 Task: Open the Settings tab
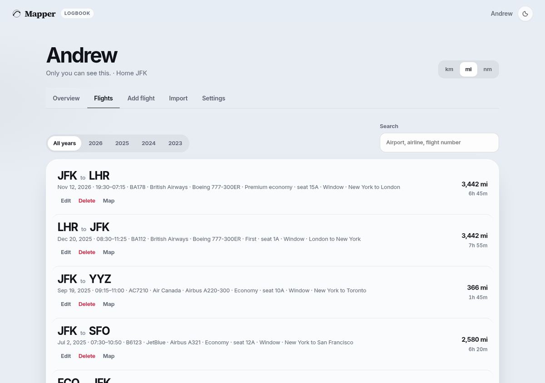click(213, 98)
